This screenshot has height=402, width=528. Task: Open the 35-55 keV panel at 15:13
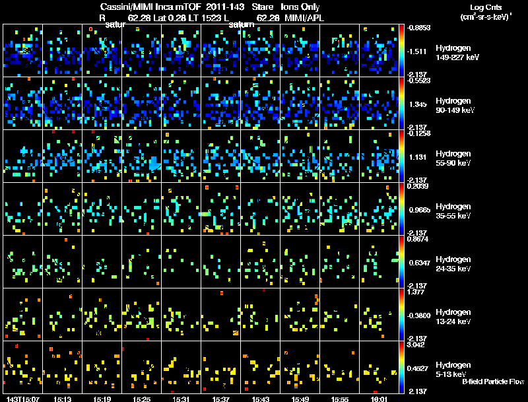coord(62,209)
